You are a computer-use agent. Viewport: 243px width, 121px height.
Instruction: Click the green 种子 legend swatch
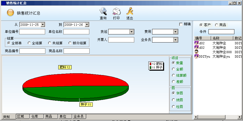[x=151, y=68]
